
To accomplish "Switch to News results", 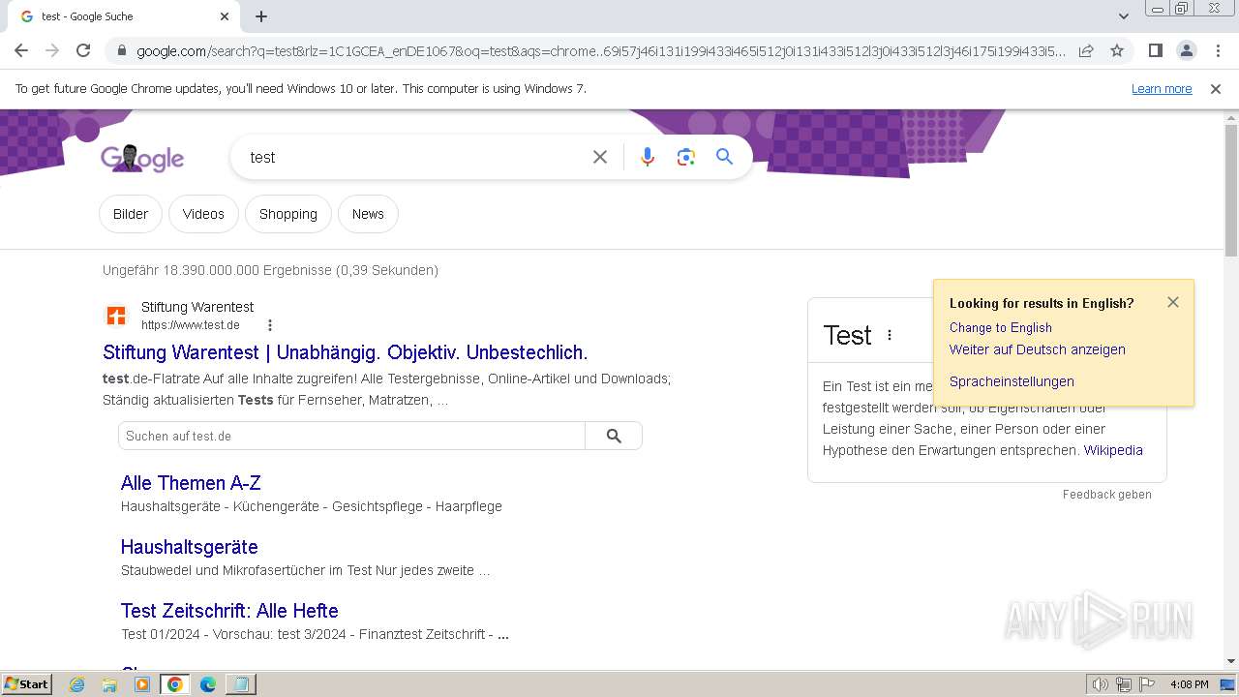I will point(368,214).
